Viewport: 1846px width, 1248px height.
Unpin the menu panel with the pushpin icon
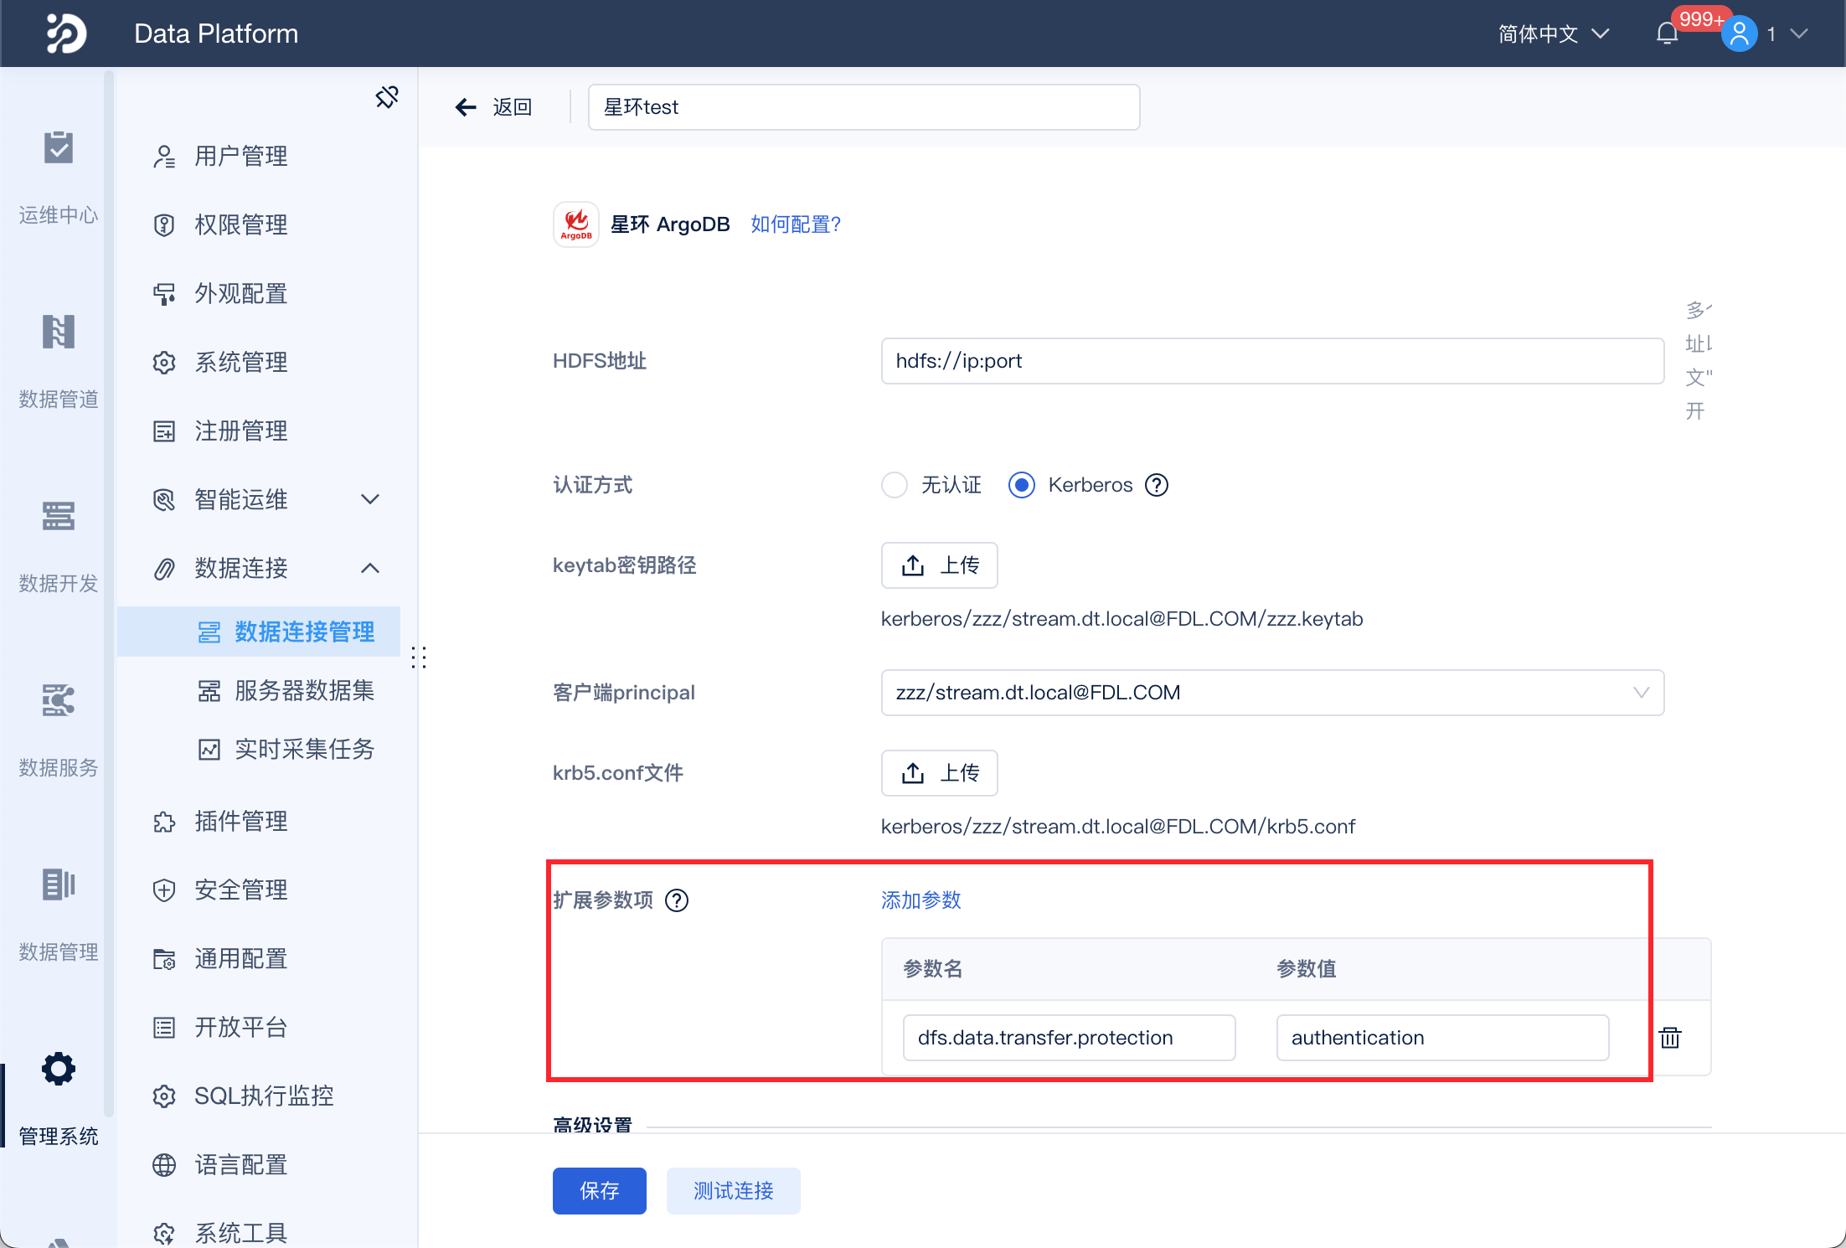click(x=386, y=96)
